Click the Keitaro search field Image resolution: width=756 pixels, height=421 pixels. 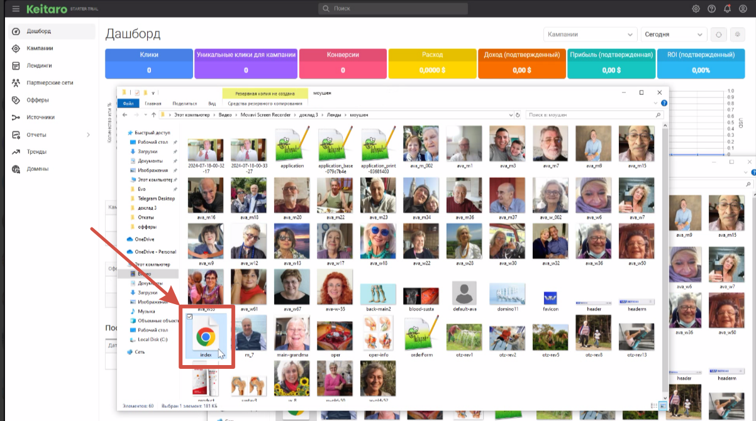click(x=393, y=9)
